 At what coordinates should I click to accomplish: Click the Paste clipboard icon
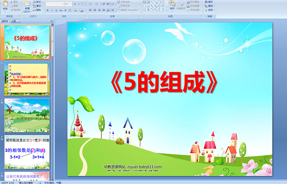[x=5, y=3]
